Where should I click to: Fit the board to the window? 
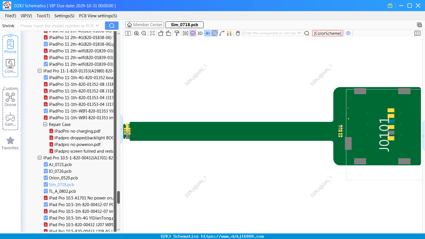152,33
